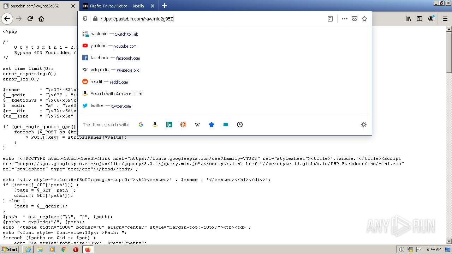The height and width of the screenshot is (254, 452).
Task: Open new tab with plus button
Action: 165,6
